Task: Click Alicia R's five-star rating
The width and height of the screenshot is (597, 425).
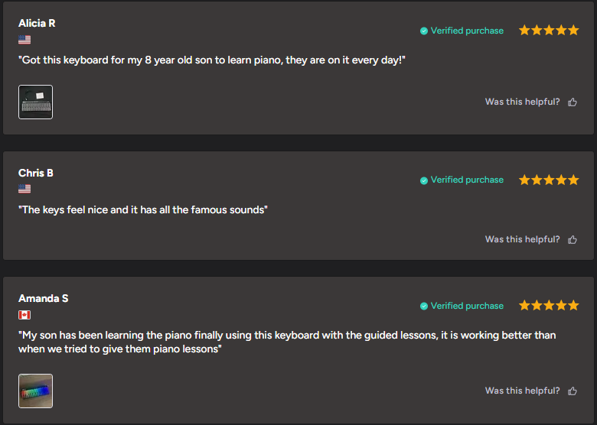Action: tap(549, 31)
